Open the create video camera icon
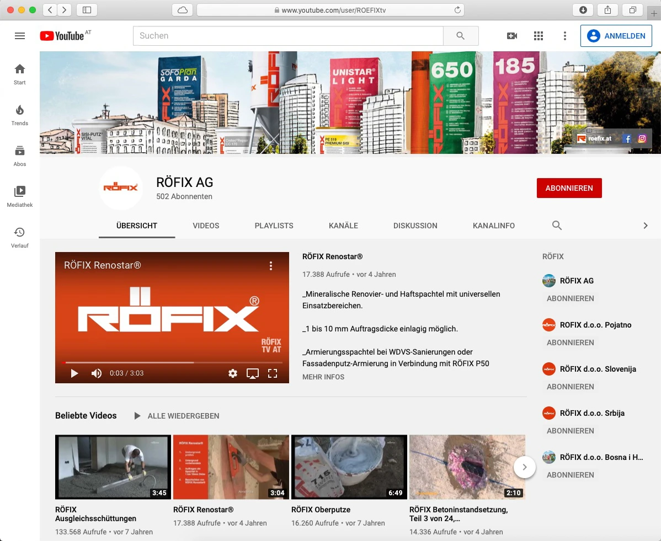Image resolution: width=661 pixels, height=541 pixels. pyautogui.click(x=512, y=36)
